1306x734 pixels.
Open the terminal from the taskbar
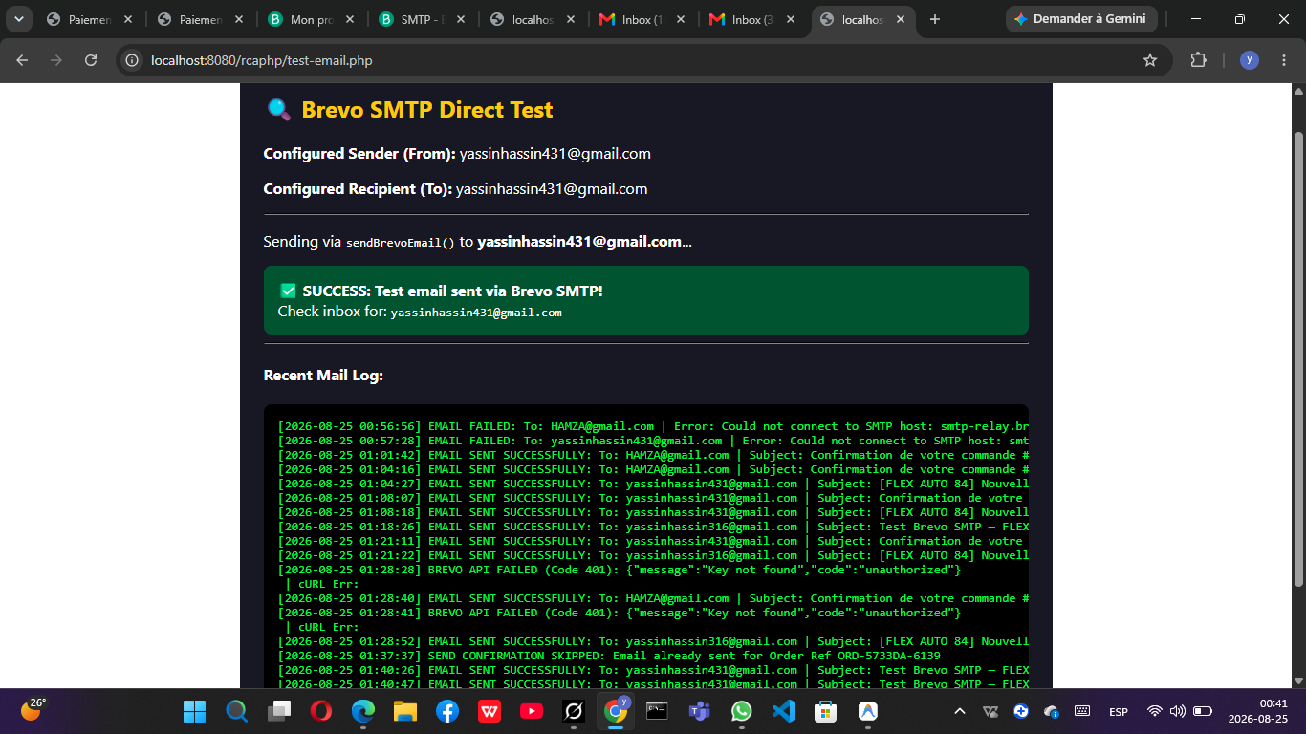(x=658, y=711)
